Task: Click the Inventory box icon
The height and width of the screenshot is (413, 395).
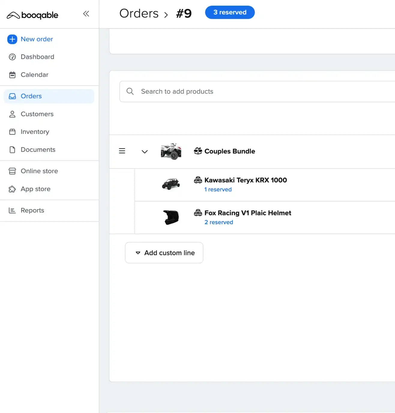Action: pos(12,132)
